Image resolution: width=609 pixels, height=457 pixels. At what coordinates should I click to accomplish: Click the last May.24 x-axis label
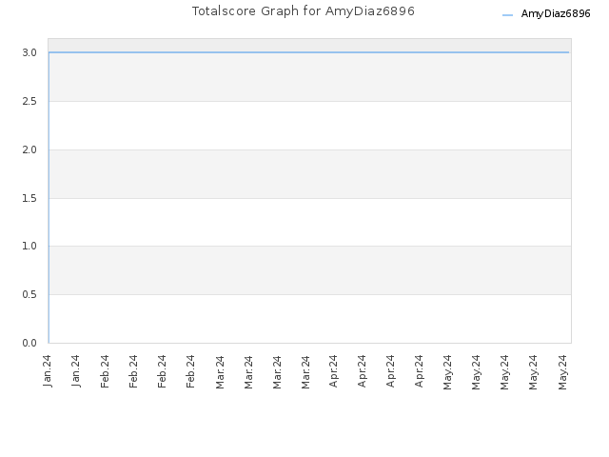(562, 372)
